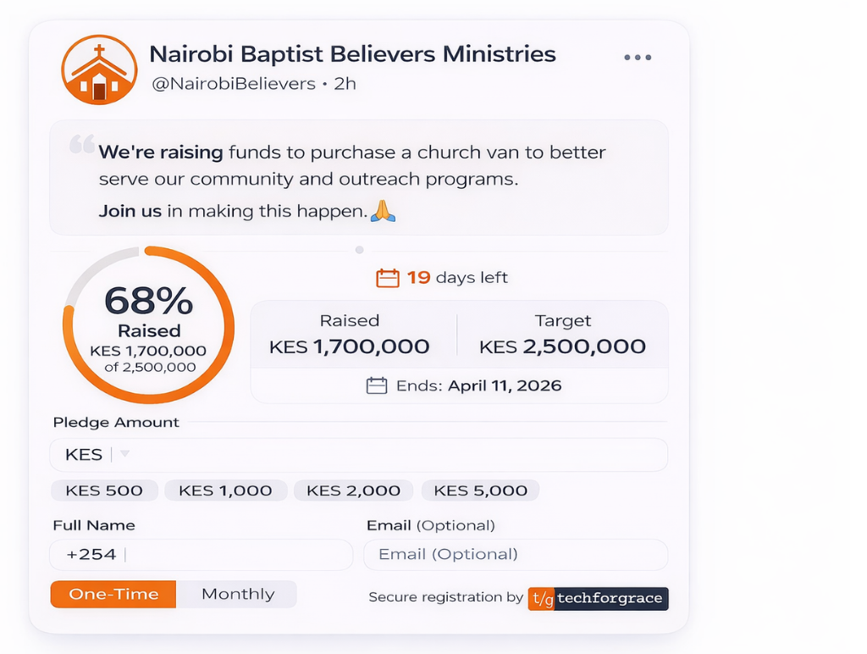Viewport: 867px width, 654px height.
Task: Pick the KES 2,000 pledge chip
Action: (353, 490)
